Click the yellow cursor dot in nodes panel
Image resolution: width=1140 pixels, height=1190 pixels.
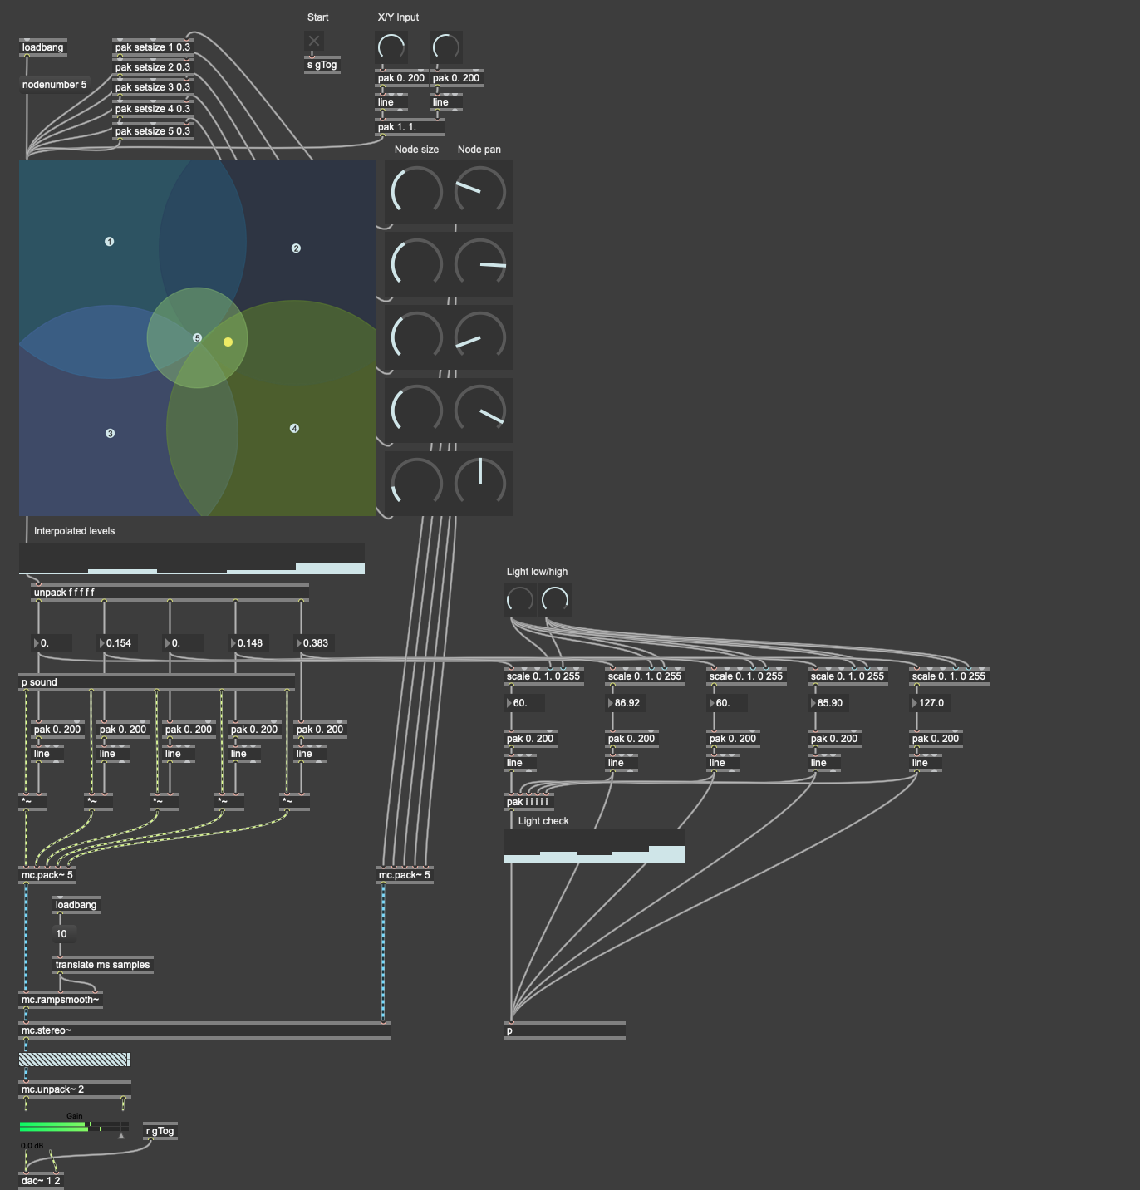click(x=228, y=342)
